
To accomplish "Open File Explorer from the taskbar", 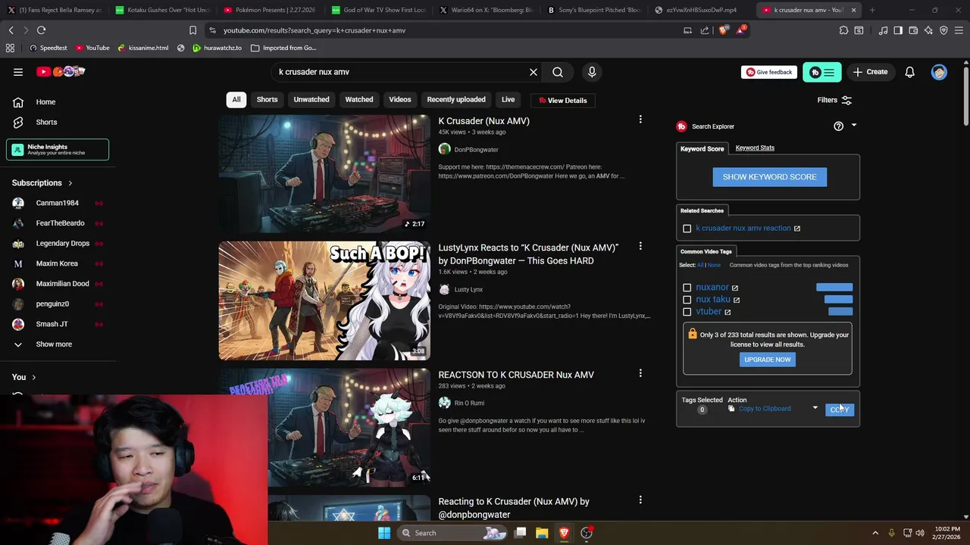I will (542, 533).
